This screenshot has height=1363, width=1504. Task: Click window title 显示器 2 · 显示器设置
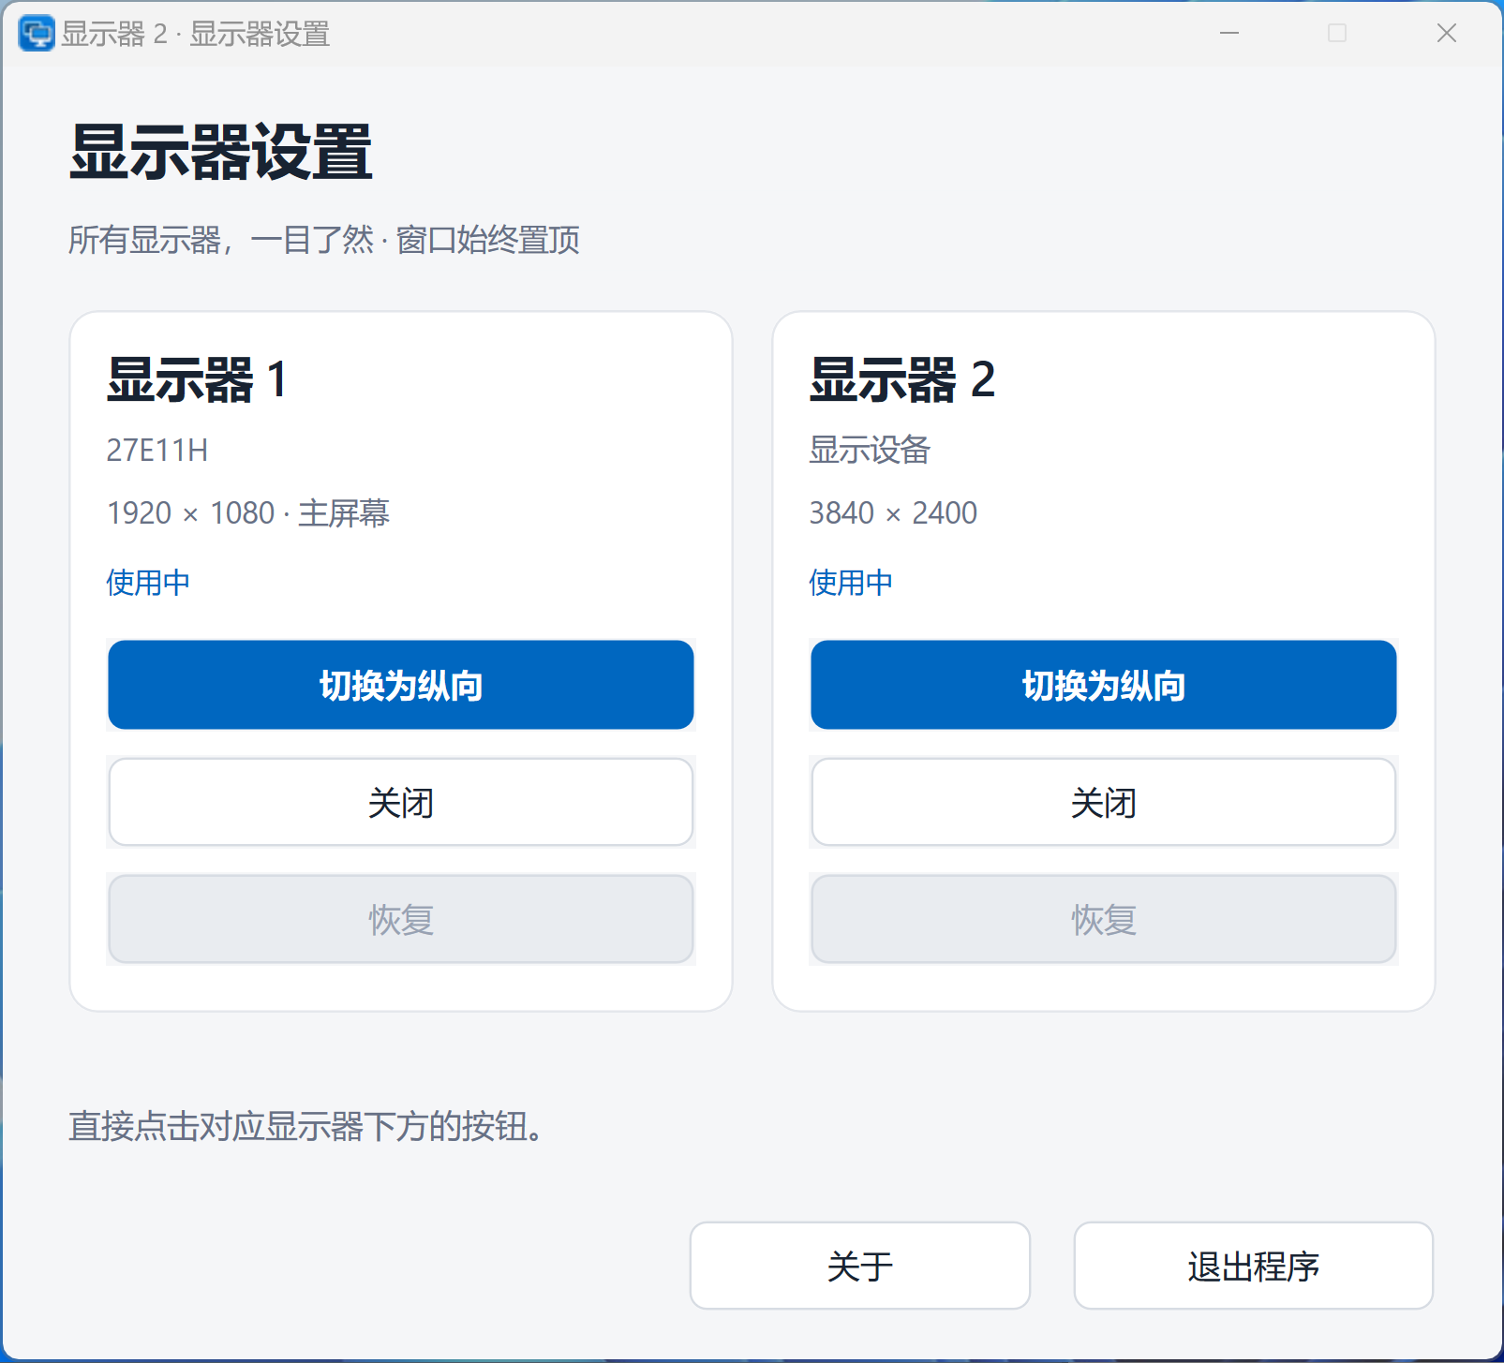196,35
